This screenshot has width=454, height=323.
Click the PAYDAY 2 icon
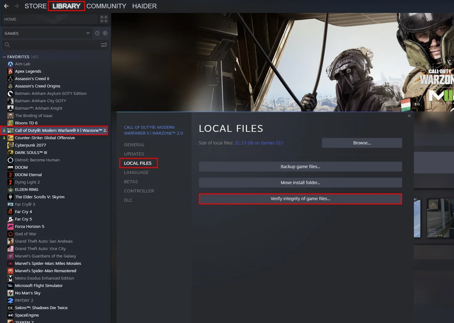point(10,301)
